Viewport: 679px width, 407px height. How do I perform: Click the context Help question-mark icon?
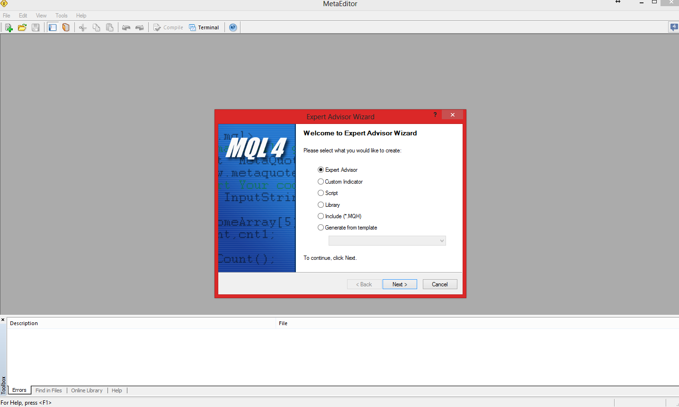233,27
